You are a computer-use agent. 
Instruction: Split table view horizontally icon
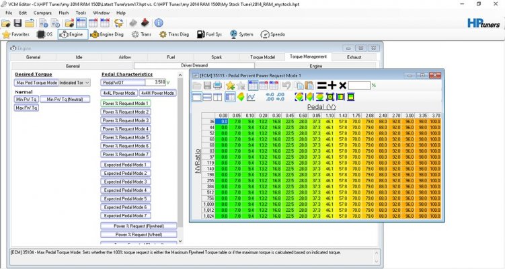[x=207, y=97]
